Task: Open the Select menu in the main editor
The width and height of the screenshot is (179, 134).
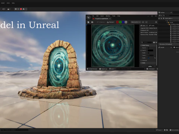Action: pos(3,3)
